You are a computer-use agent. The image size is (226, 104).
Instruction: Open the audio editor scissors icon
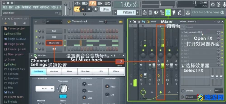pyautogui.click(x=219, y=4)
